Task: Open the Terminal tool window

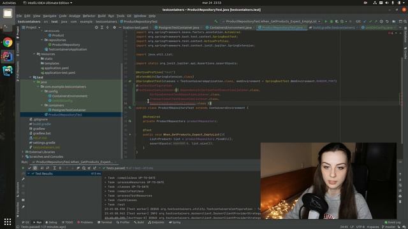Action: coord(105,222)
